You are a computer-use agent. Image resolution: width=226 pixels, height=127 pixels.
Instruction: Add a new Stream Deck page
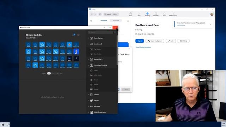point(61,73)
